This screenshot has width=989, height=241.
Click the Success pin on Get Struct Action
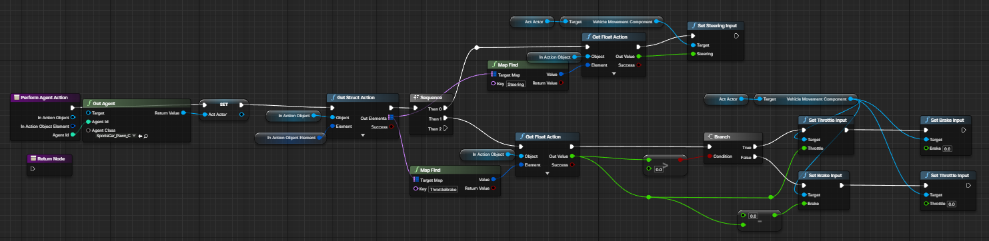pos(391,126)
